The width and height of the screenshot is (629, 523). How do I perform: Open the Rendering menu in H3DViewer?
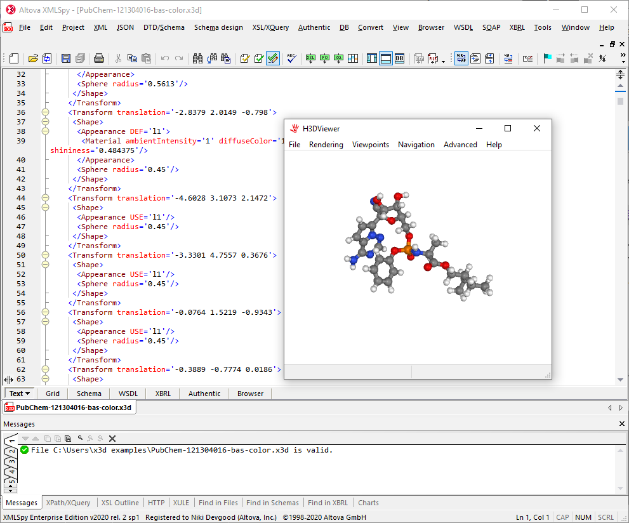point(326,145)
